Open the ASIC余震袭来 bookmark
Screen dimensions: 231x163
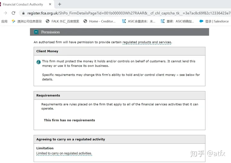click(139, 21)
